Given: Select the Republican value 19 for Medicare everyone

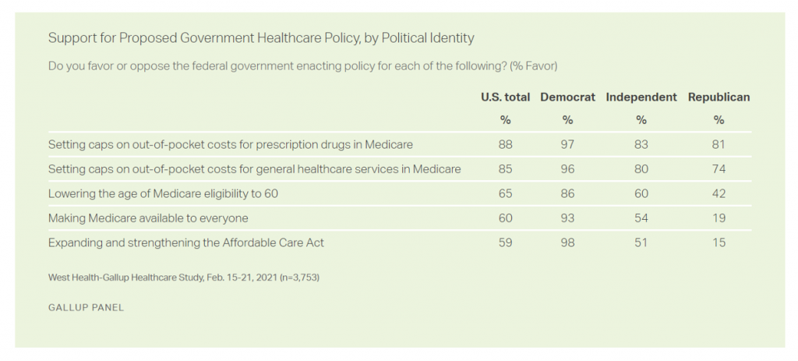Looking at the screenshot, I should click(719, 218).
